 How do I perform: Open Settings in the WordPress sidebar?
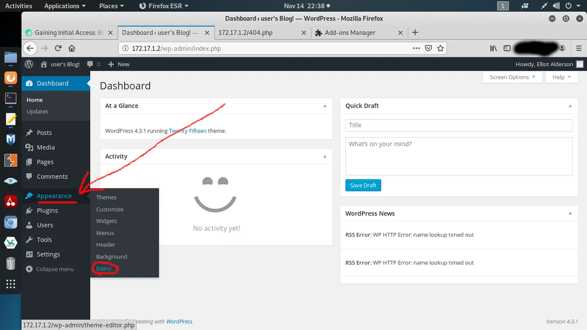click(x=48, y=254)
